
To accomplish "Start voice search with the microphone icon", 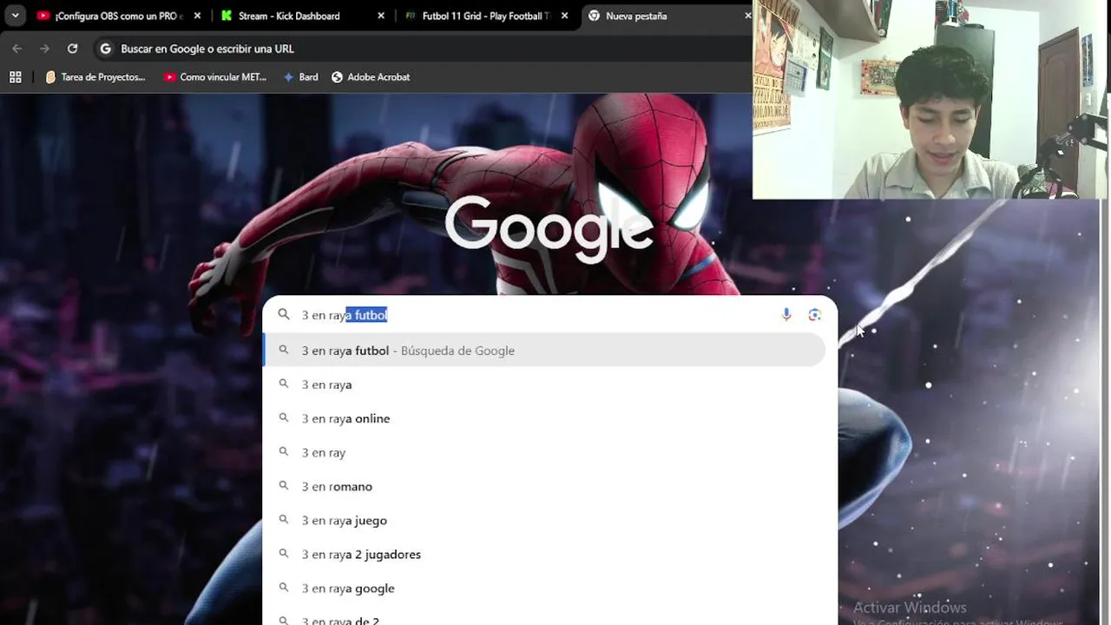I will tap(786, 315).
